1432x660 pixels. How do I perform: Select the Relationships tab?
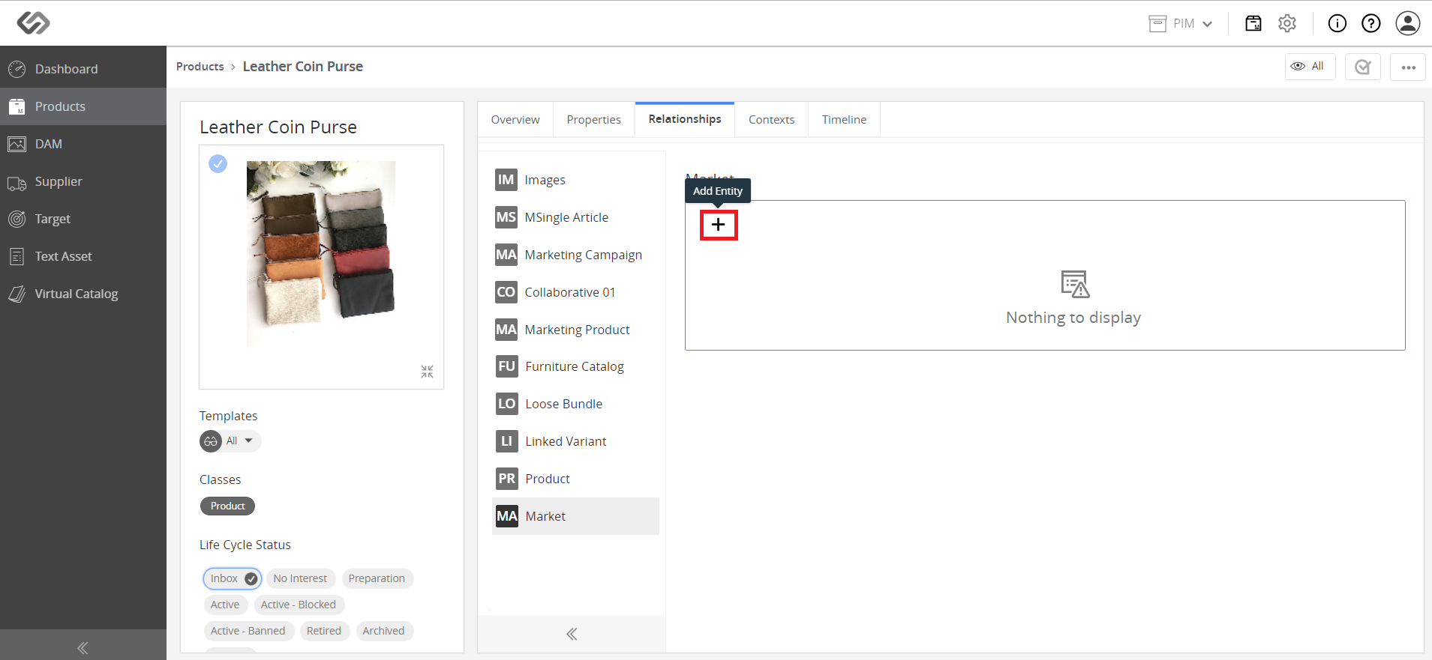(x=685, y=119)
